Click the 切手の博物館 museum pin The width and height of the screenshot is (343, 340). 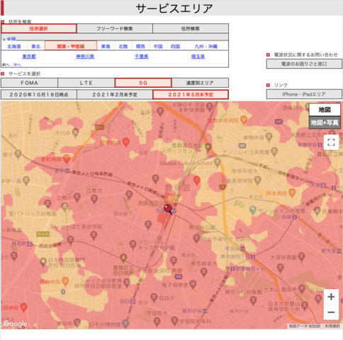coord(125,324)
